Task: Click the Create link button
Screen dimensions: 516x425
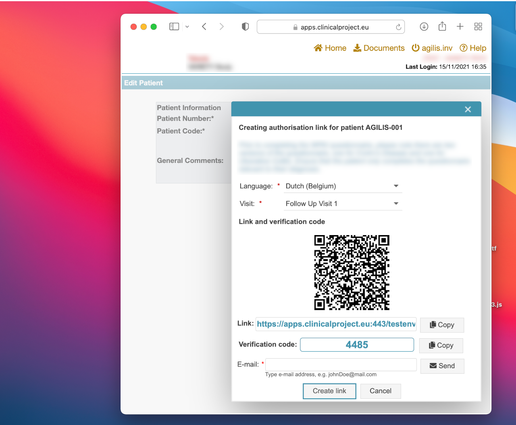Action: (329, 391)
